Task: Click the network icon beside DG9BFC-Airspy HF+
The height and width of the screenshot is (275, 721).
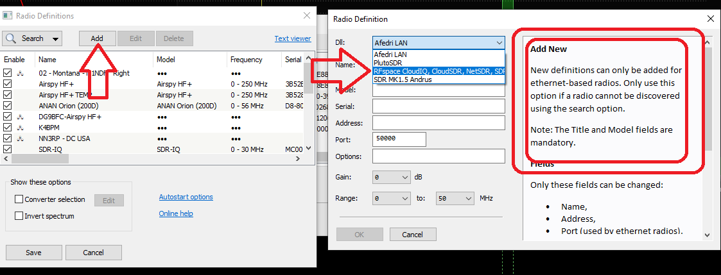Action: pyautogui.click(x=20, y=117)
